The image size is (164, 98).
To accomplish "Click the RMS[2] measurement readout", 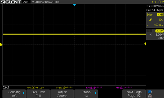I will (94, 88).
